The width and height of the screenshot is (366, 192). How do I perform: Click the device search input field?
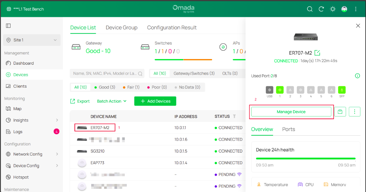click(107, 73)
